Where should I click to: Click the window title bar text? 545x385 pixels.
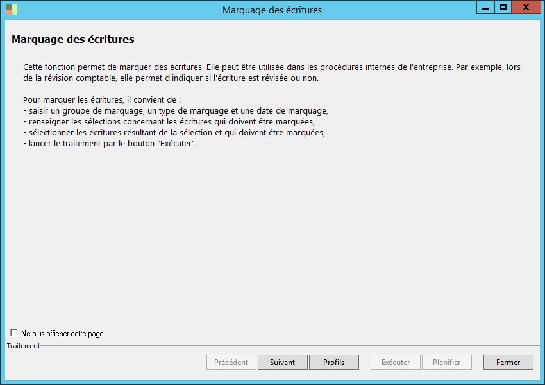(272, 10)
